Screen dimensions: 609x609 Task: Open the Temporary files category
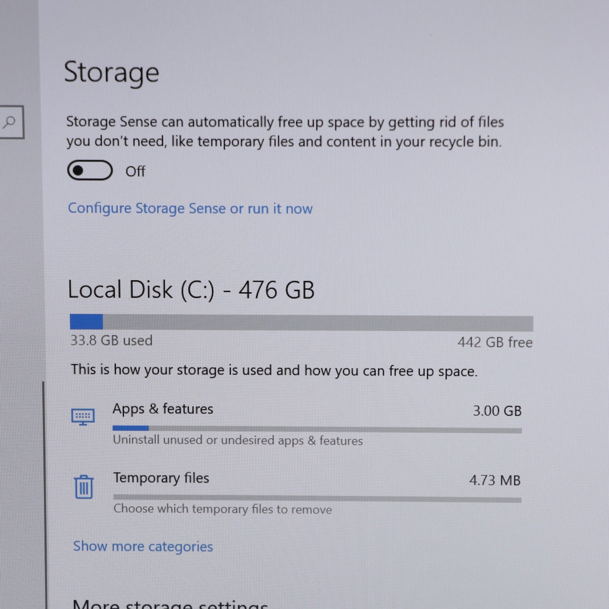pyautogui.click(x=161, y=478)
